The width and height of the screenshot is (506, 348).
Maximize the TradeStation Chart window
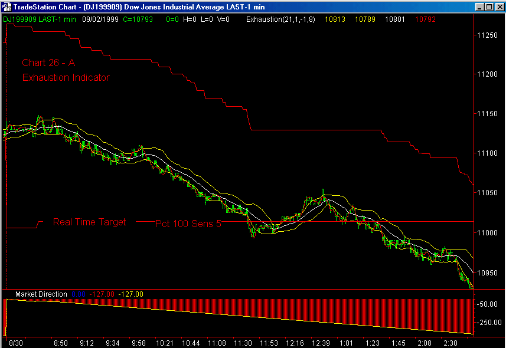click(489, 6)
